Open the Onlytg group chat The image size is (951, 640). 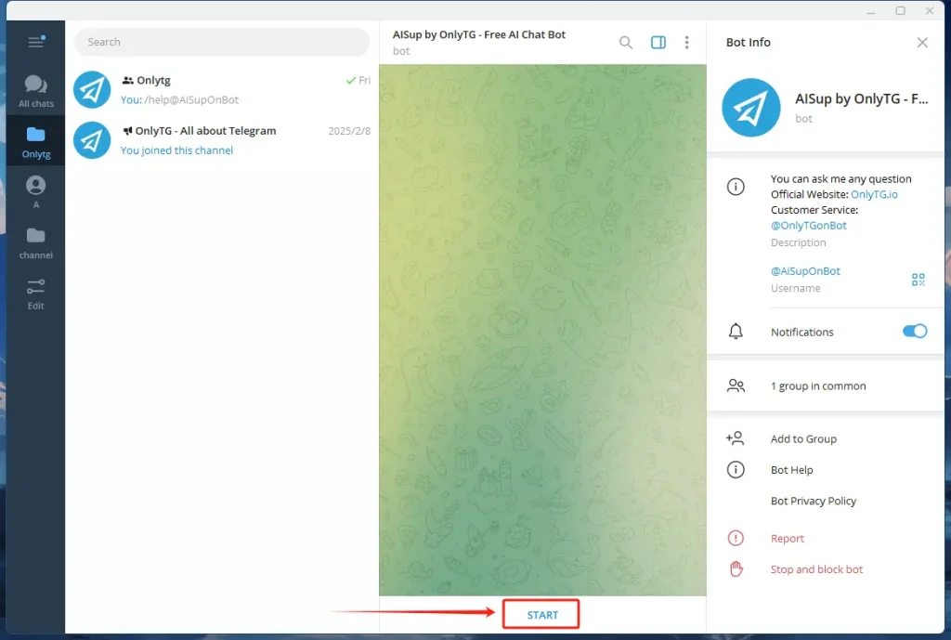pyautogui.click(x=221, y=89)
